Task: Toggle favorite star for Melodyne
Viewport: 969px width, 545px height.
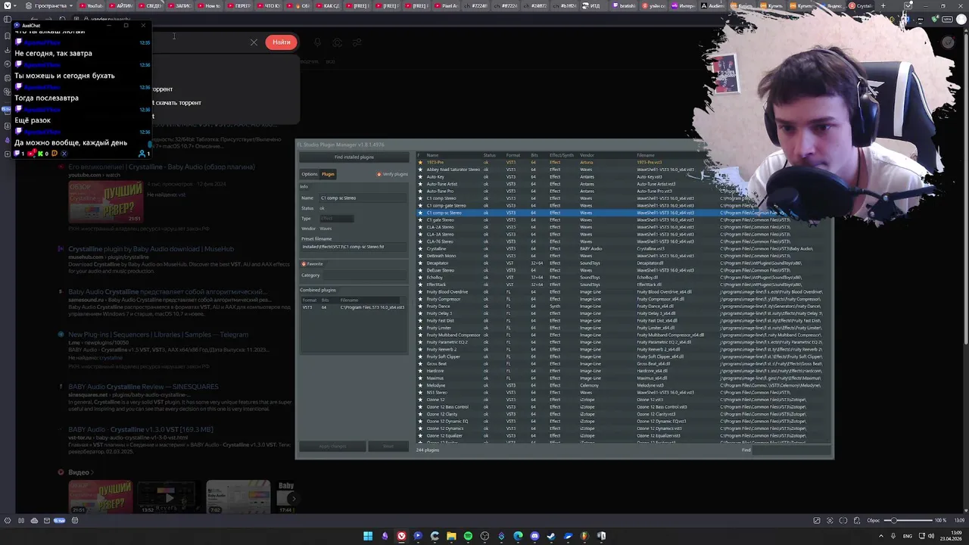Action: [420, 385]
